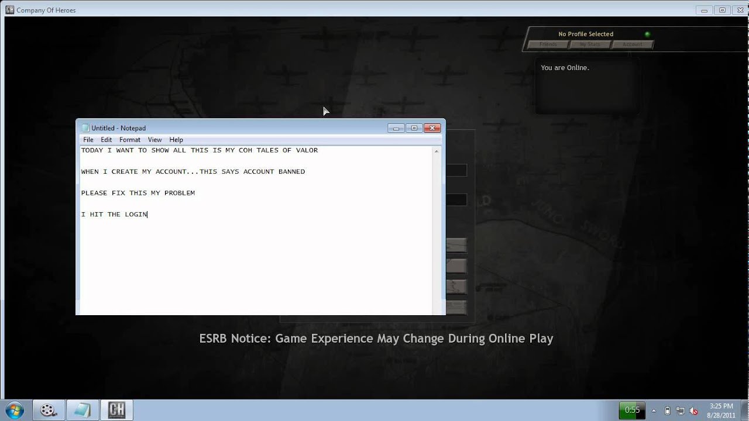
Task: Open the network icon in the system tray
Action: pyautogui.click(x=681, y=410)
